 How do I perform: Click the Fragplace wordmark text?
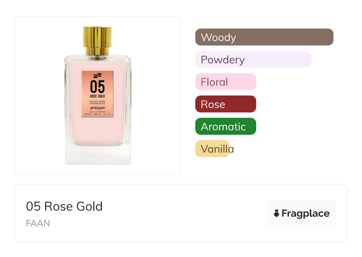pos(305,214)
